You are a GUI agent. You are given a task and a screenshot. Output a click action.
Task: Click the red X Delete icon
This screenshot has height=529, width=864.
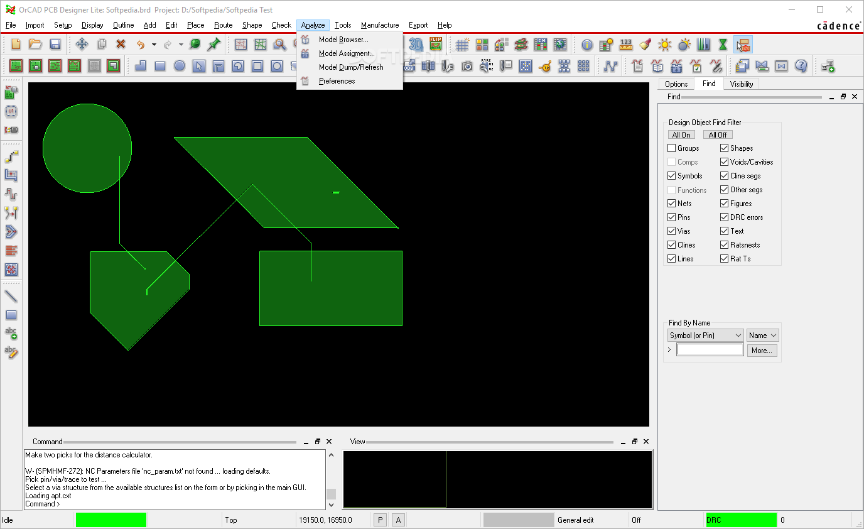click(x=121, y=44)
